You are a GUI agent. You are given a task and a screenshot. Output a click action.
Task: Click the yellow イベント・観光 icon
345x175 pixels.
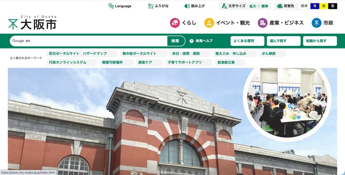click(209, 23)
